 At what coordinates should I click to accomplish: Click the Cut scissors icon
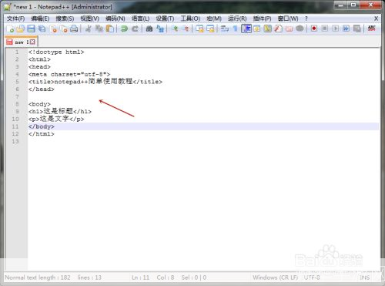(x=88, y=29)
